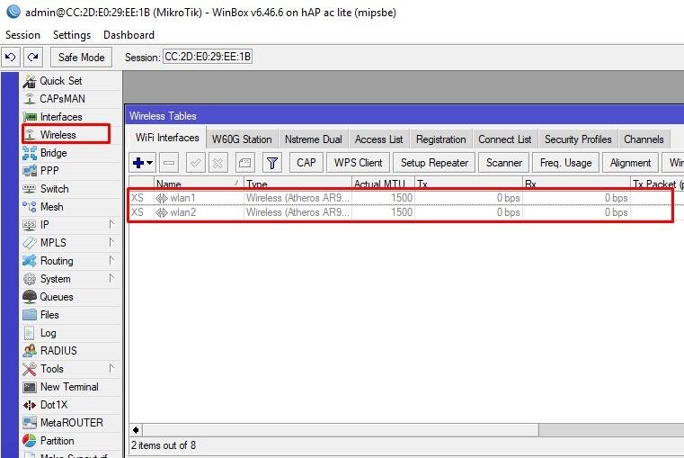
Task: Click the Scanner button
Action: tap(504, 163)
